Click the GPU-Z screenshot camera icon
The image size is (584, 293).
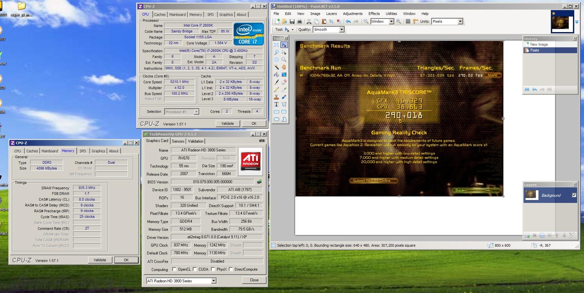click(x=262, y=141)
